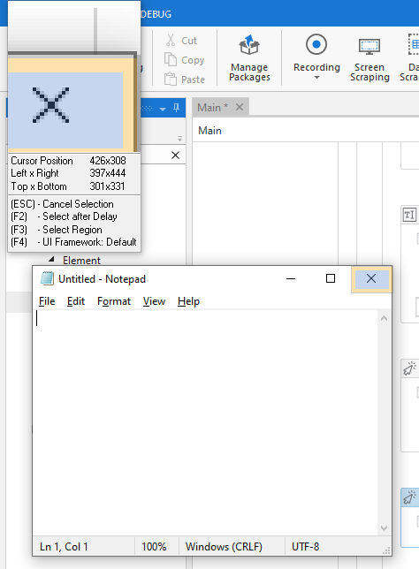Viewport: 419px width, 569px height.
Task: Maximize the Notepad window
Action: click(x=331, y=278)
